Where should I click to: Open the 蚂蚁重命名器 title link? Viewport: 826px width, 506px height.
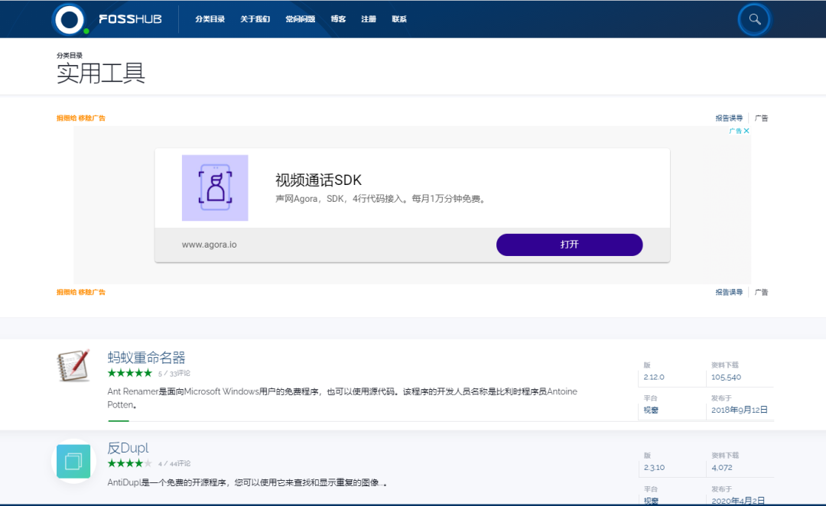146,358
